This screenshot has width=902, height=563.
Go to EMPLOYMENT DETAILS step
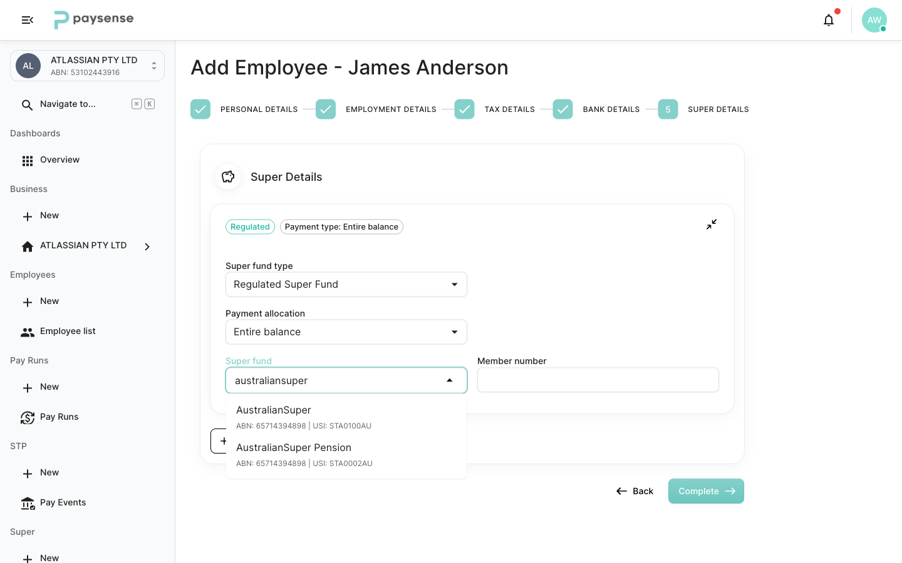click(391, 109)
